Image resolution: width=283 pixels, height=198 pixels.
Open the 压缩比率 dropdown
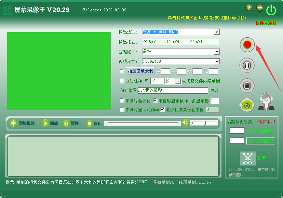(x=217, y=52)
